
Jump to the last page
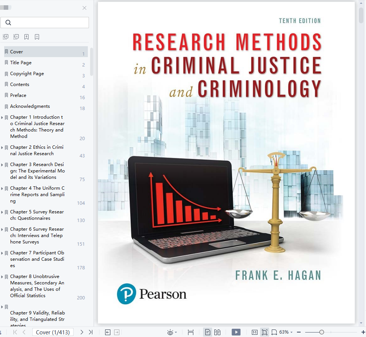91,332
